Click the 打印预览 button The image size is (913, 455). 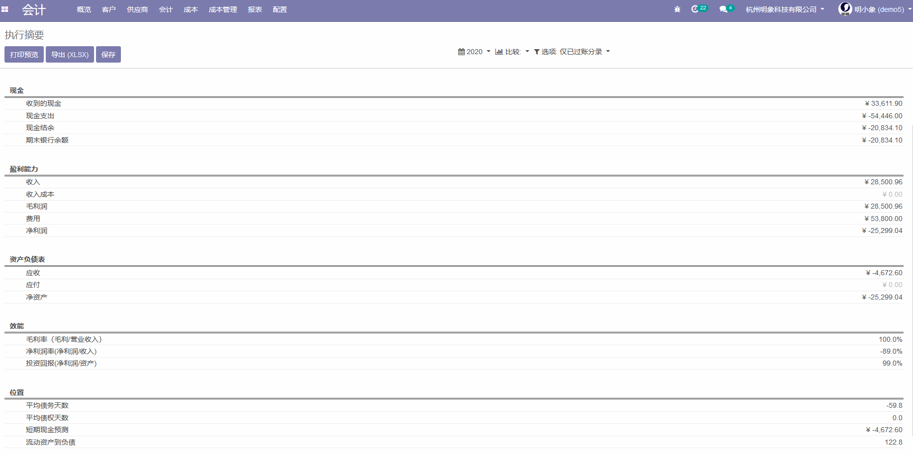click(x=24, y=55)
